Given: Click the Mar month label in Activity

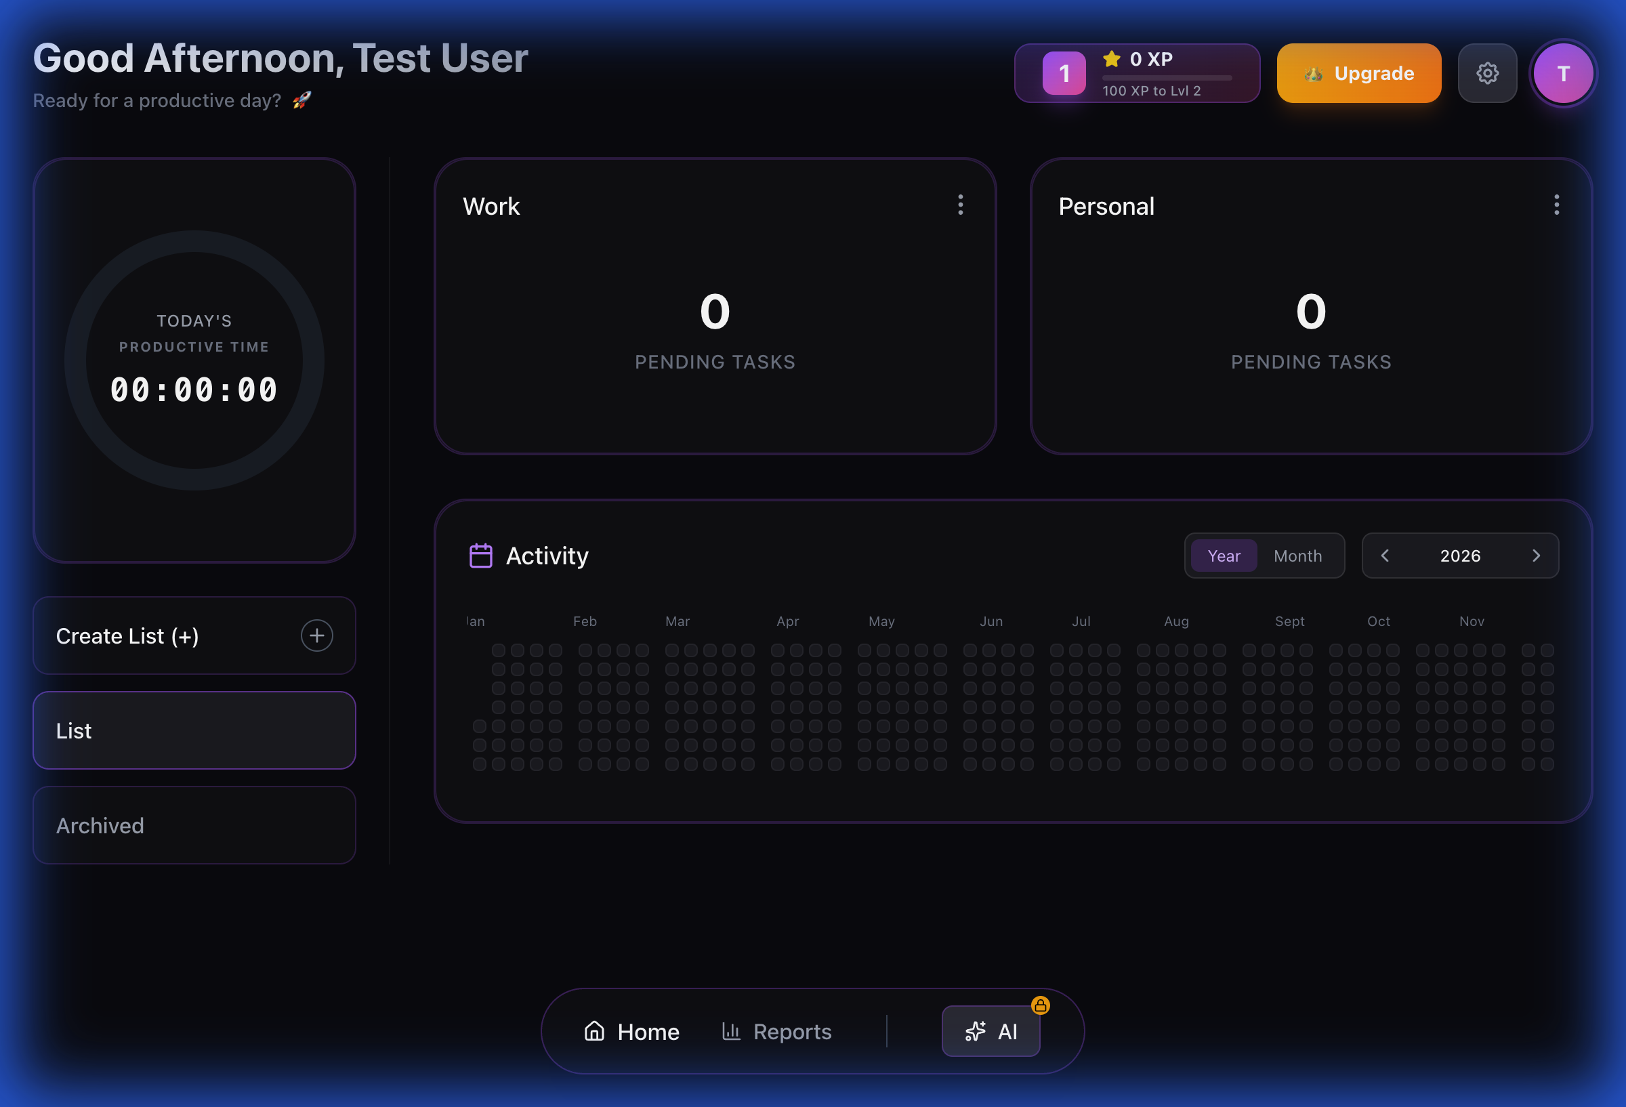Looking at the screenshot, I should click(x=677, y=621).
